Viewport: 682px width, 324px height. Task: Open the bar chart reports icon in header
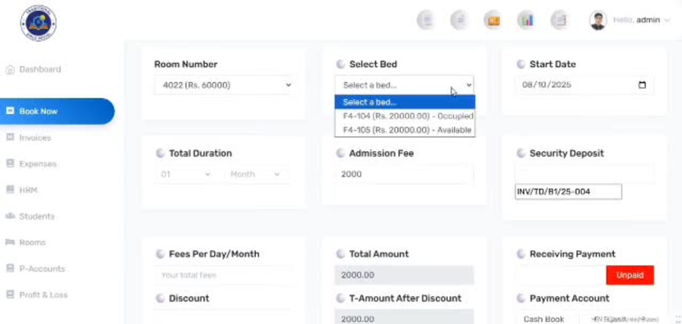tap(527, 20)
